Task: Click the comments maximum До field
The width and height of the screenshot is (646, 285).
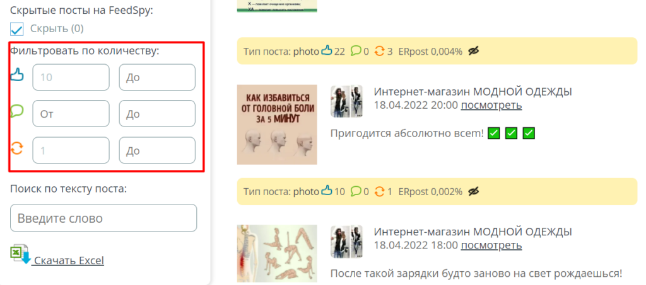Action: point(157,113)
